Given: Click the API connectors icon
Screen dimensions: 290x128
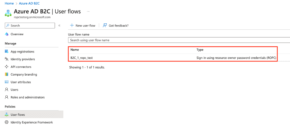Looking at the screenshot, I should (x=7, y=67).
